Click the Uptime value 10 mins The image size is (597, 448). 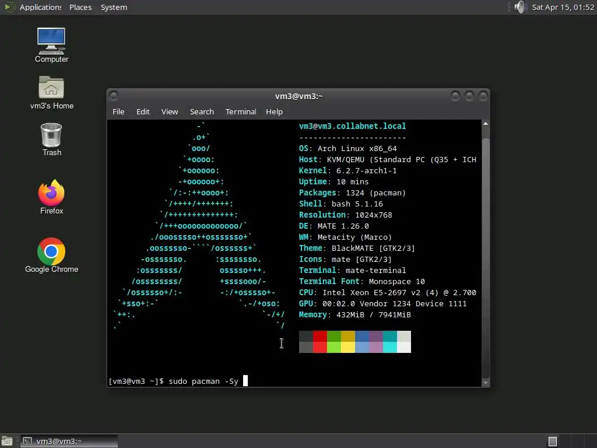(x=353, y=182)
